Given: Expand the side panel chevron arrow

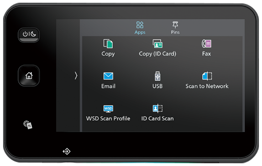Looking at the screenshot, I should click(76, 75).
